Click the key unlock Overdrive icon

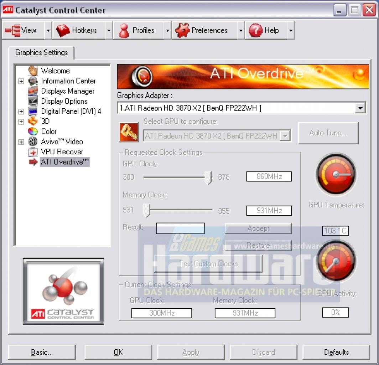129,132
